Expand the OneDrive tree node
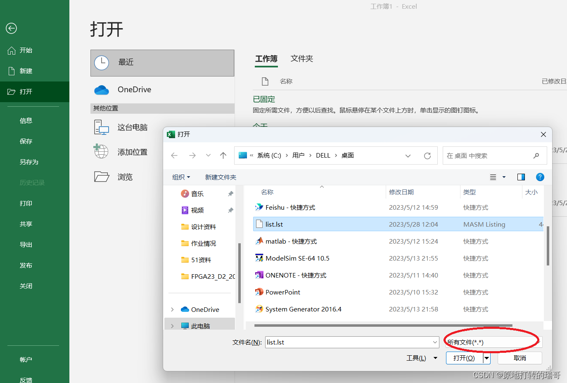 172,309
